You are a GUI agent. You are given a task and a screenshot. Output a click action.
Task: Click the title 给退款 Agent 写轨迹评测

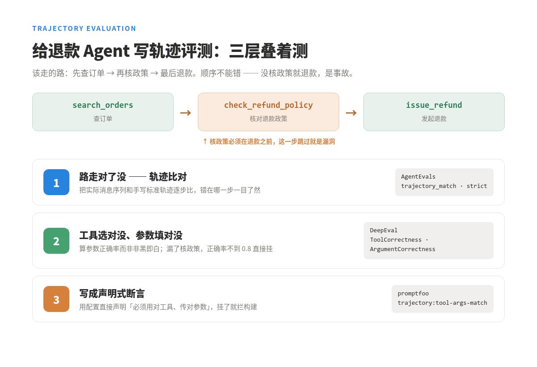click(x=170, y=51)
